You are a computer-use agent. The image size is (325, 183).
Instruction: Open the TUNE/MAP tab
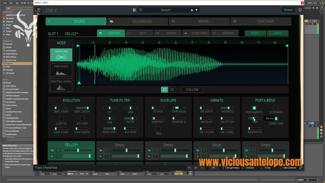(x=261, y=21)
